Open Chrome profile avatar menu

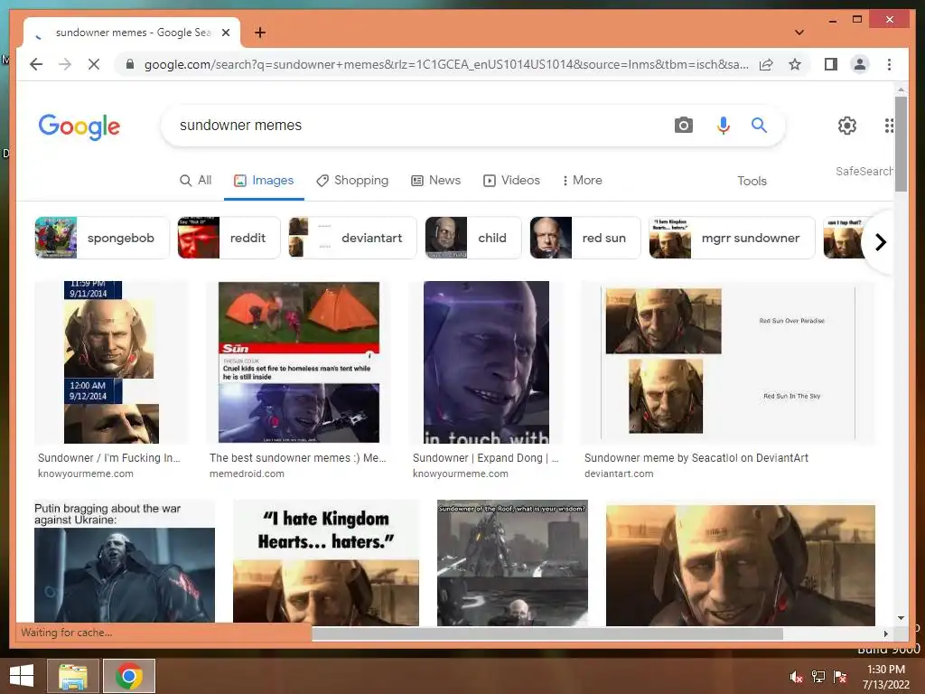click(860, 64)
